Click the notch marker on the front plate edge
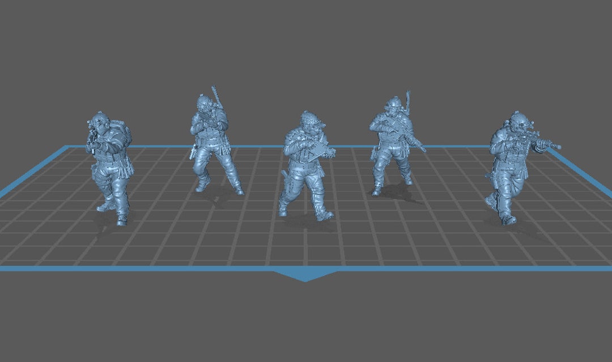612x362 pixels. (306, 276)
